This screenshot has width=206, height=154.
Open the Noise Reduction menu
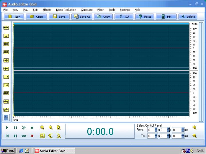point(66,10)
